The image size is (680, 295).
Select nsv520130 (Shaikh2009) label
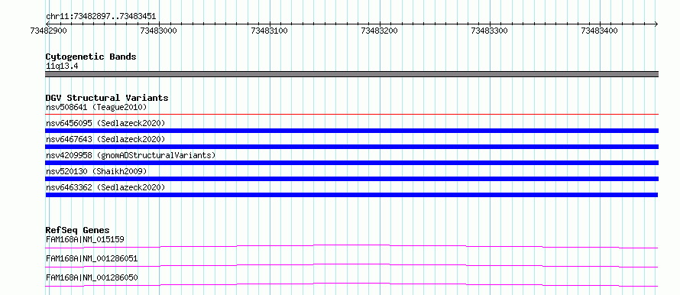click(x=96, y=171)
